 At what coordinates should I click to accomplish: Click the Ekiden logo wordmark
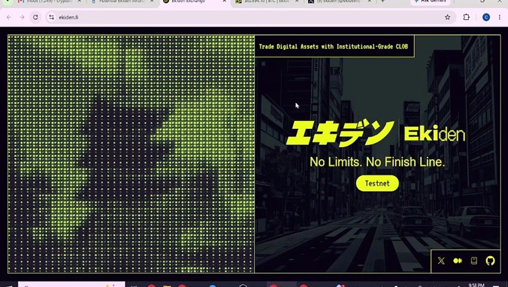tap(435, 134)
